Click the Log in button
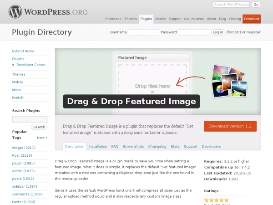The width and height of the screenshot is (273, 205). click(218, 32)
